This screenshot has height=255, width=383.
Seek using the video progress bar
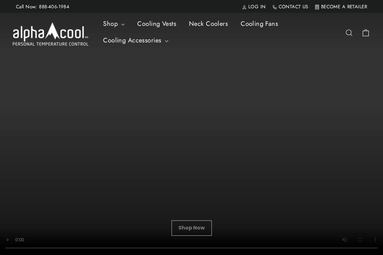pos(191,248)
